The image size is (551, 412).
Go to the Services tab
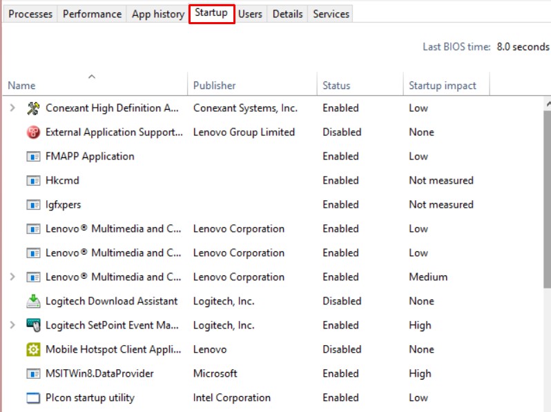331,14
